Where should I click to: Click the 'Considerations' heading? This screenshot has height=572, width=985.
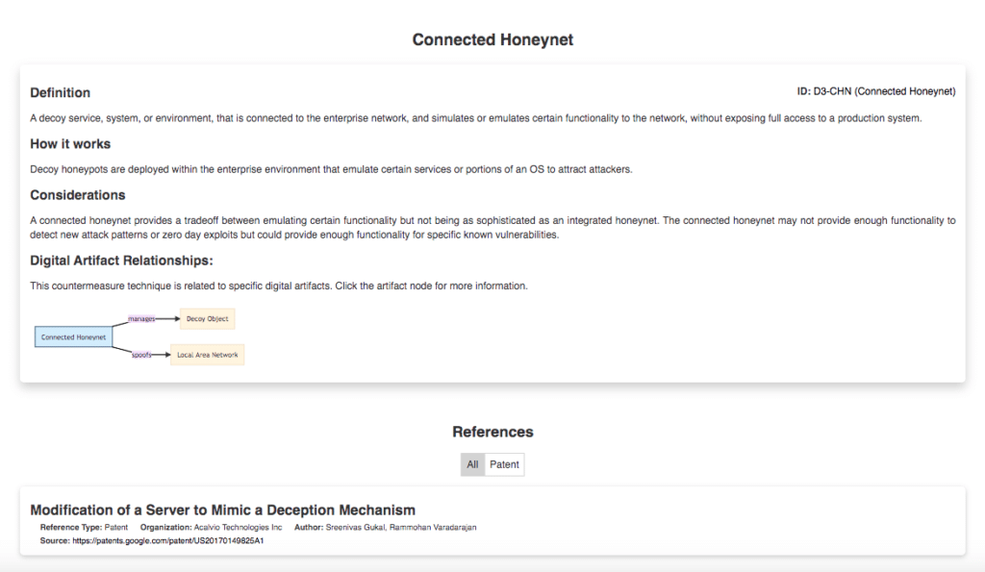point(78,195)
